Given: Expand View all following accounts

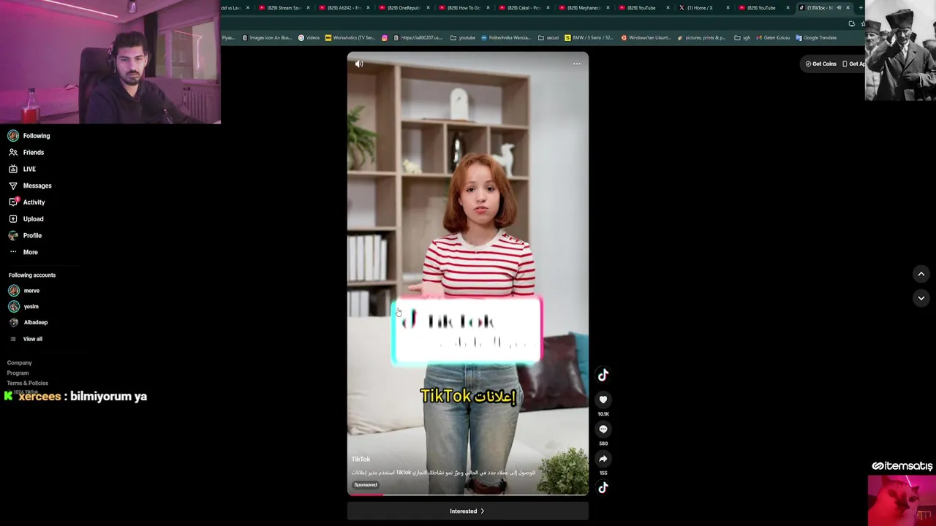Looking at the screenshot, I should click(x=26, y=339).
